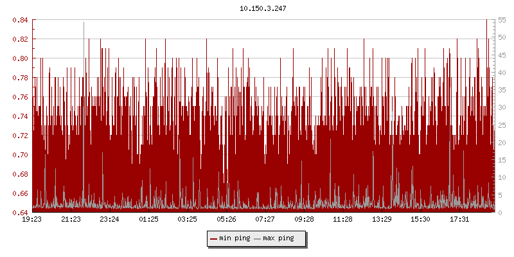The height and width of the screenshot is (257, 514).
Task: Click the 19:23 time axis label
Action: coord(32,220)
